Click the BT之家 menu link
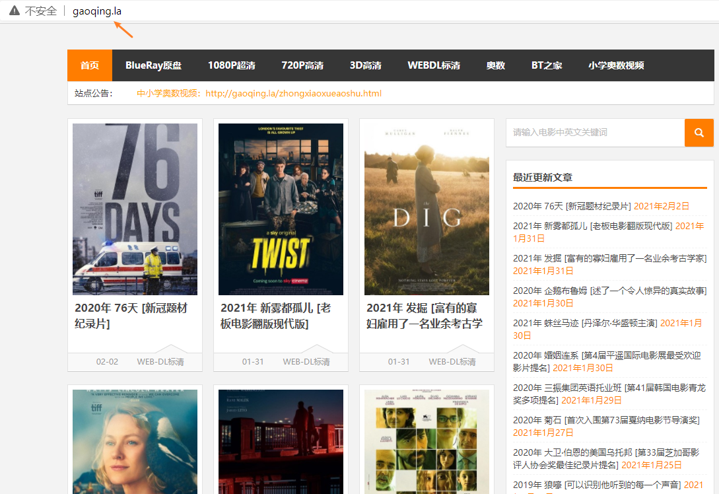The height and width of the screenshot is (494, 719). 547,65
